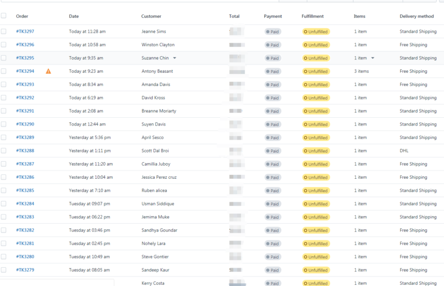Screen dimensions: 444x286
Task: Tick the checkbox beside order #TK3284
Action: [4, 204]
